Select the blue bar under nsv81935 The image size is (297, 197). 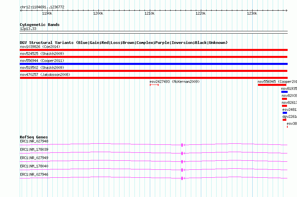tap(285, 92)
